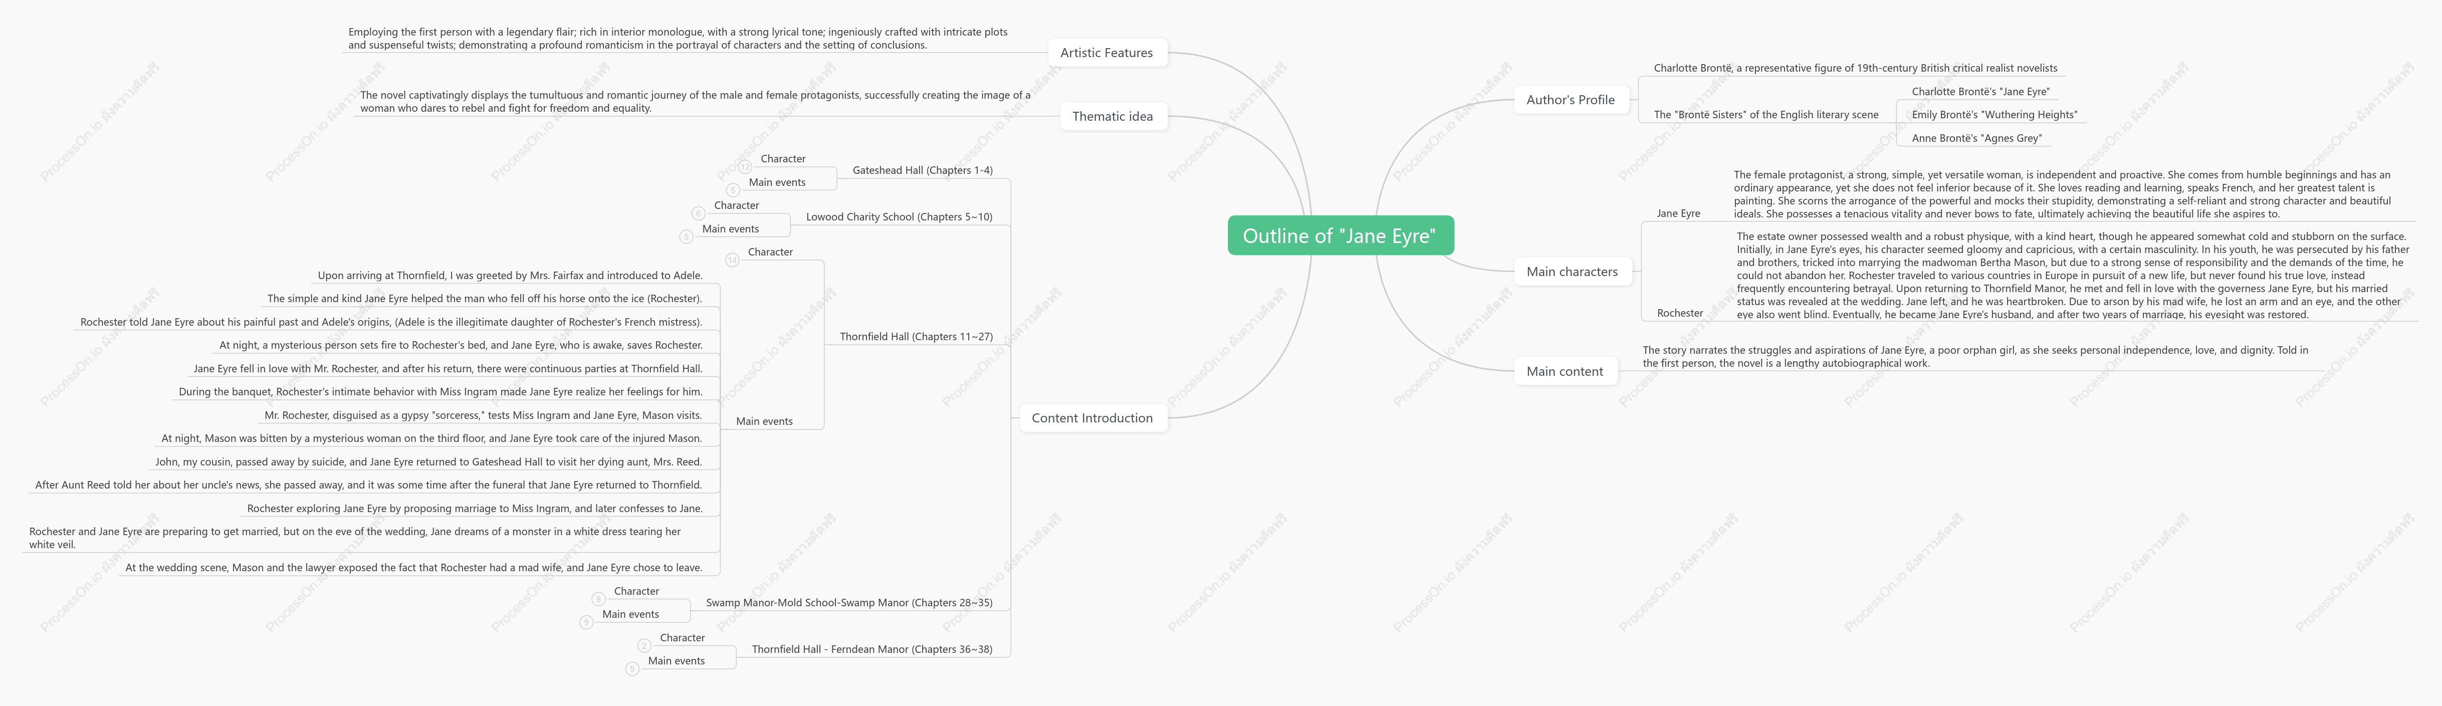Screen dimensions: 2442x706
Task: Click "The simple and kind Jane Eyre helped" event
Action: pyautogui.click(x=485, y=299)
